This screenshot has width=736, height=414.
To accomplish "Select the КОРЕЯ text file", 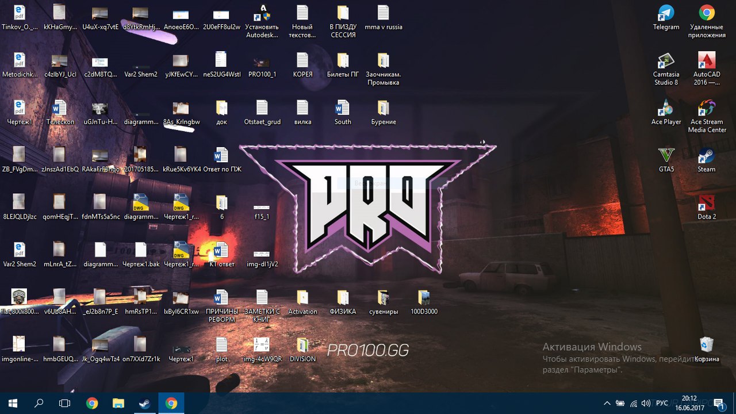I will [x=302, y=66].
